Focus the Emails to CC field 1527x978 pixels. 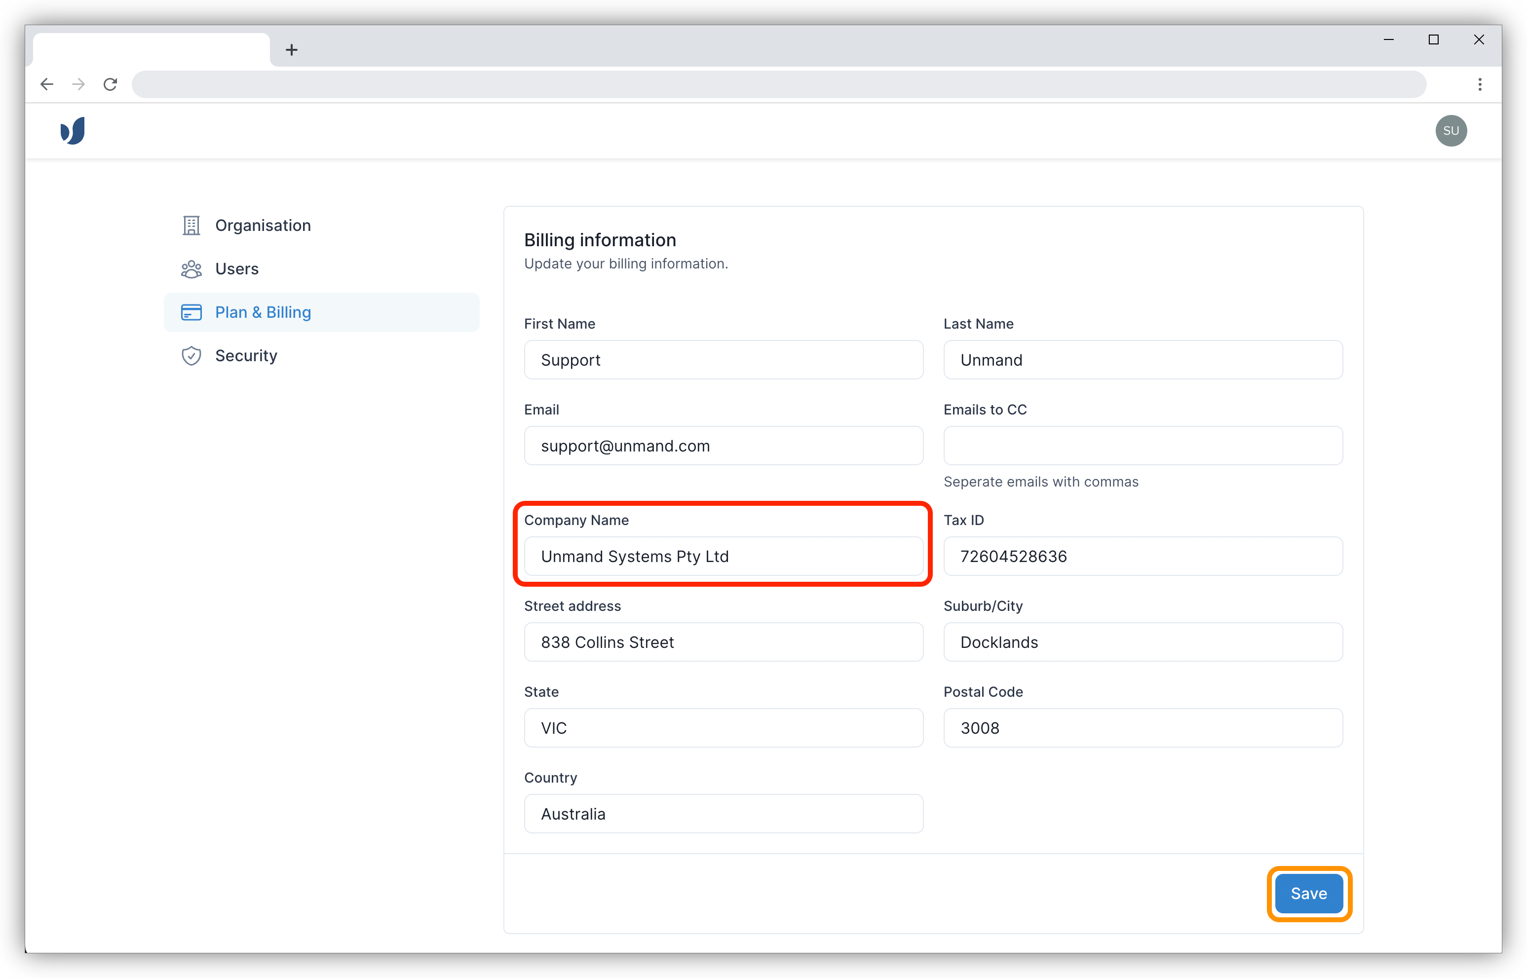[1142, 446]
